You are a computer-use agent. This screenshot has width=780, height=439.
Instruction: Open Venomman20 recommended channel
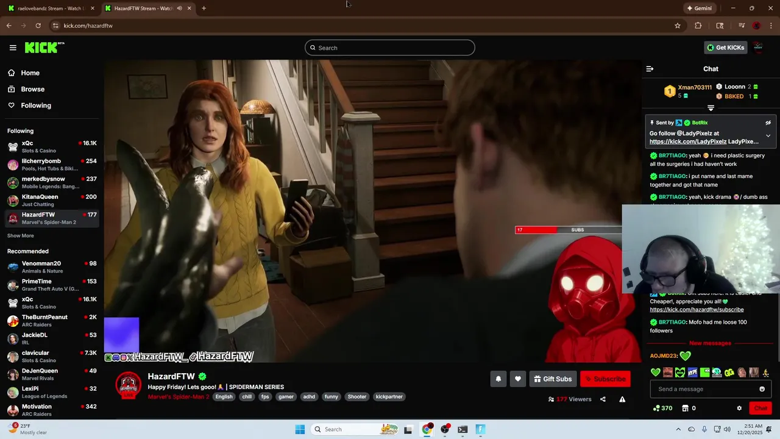(52, 266)
